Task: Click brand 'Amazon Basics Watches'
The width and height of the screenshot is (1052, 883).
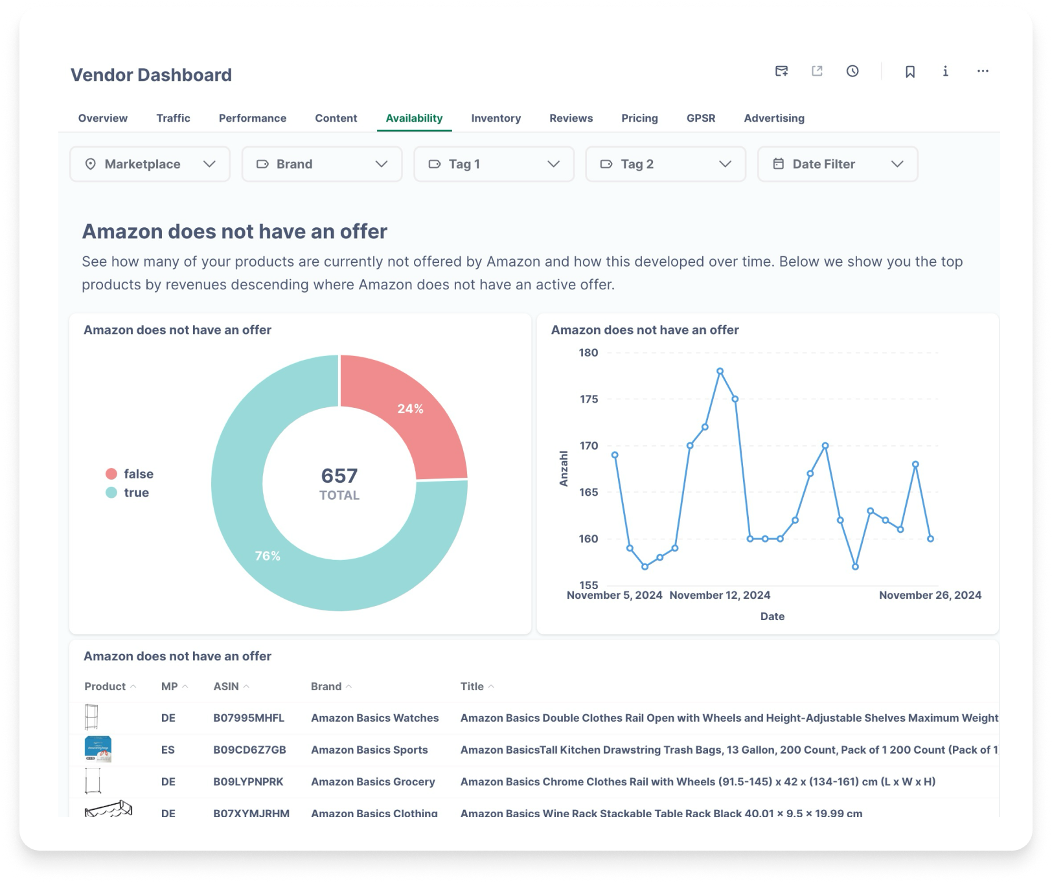Action: (375, 718)
